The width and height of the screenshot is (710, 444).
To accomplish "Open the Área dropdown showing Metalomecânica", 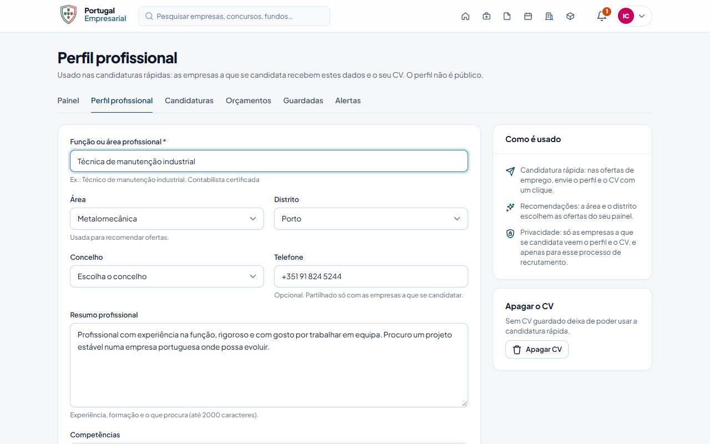I will point(167,219).
